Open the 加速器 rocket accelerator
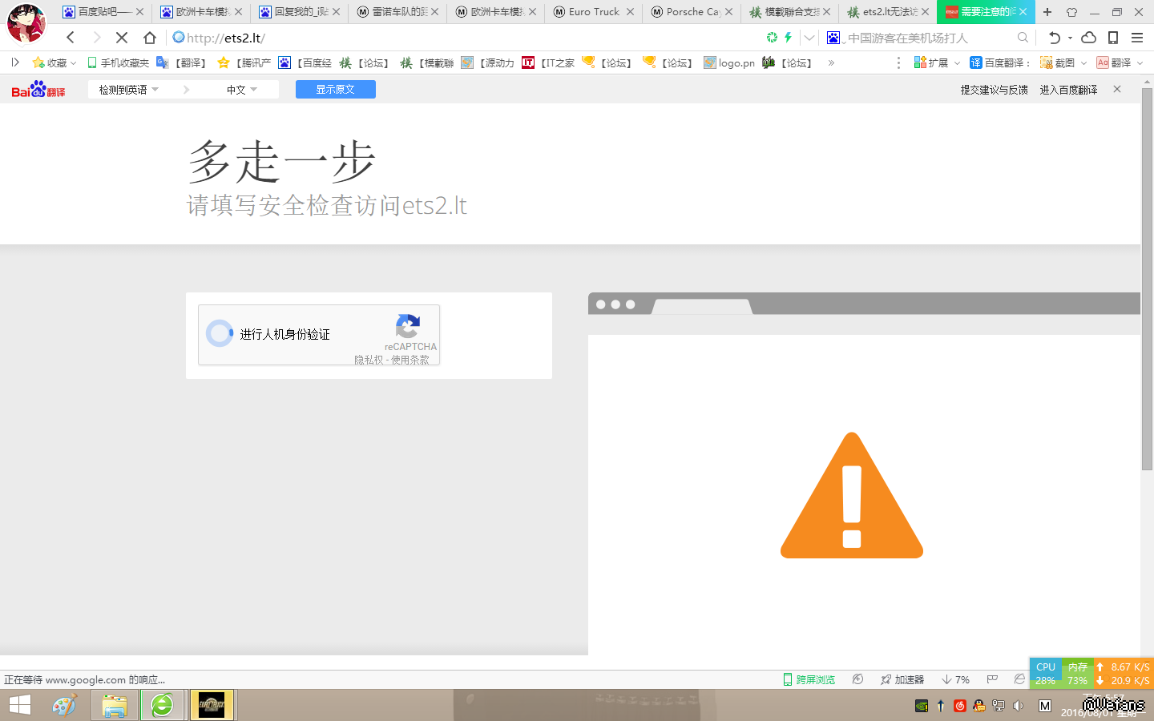Image resolution: width=1154 pixels, height=721 pixels. pyautogui.click(x=902, y=679)
